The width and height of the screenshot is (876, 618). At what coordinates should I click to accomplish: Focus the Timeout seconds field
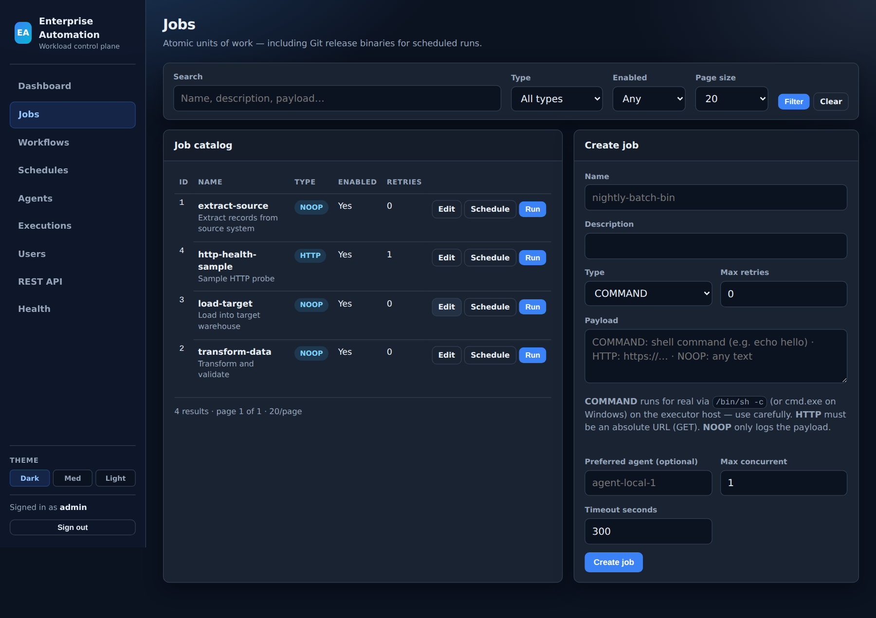(x=648, y=531)
